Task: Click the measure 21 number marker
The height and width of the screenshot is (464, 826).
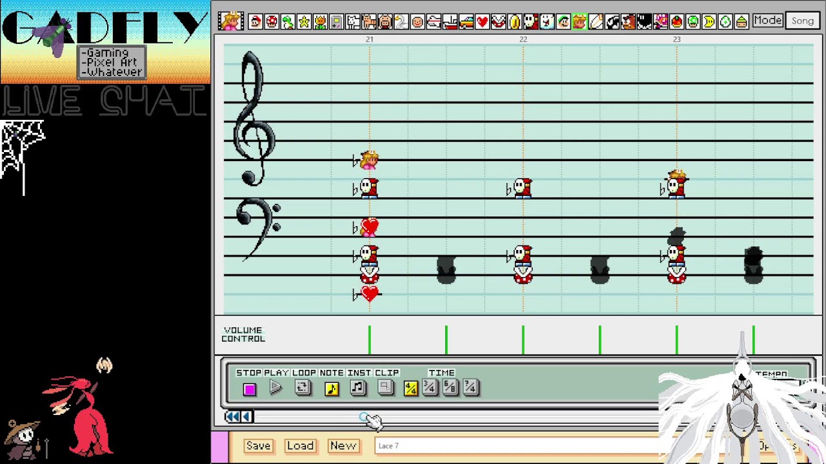Action: 370,39
